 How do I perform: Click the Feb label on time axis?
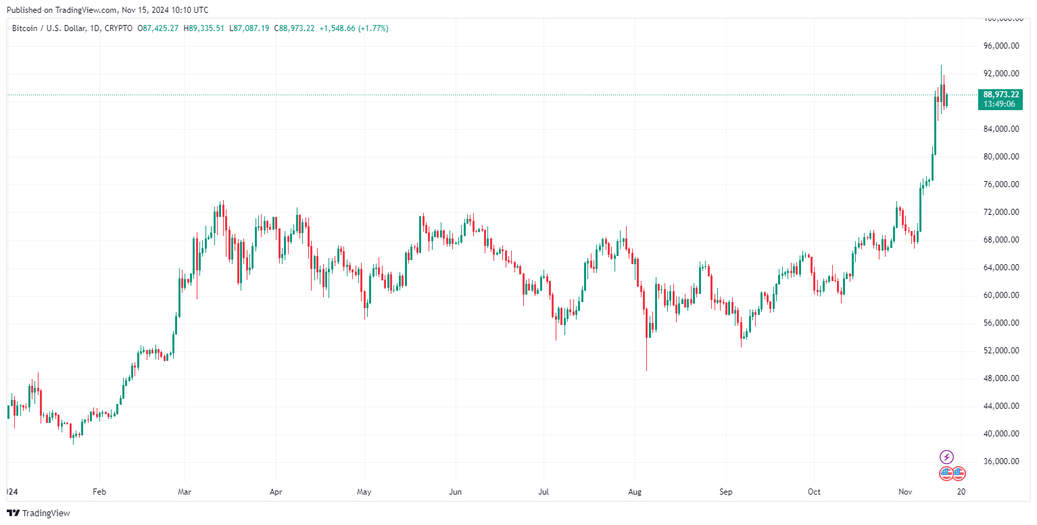click(x=99, y=492)
